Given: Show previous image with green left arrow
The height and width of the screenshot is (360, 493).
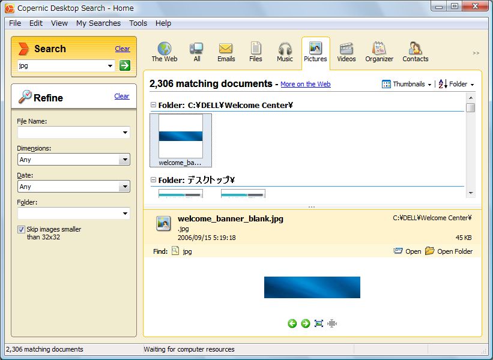Looking at the screenshot, I should click(x=292, y=323).
